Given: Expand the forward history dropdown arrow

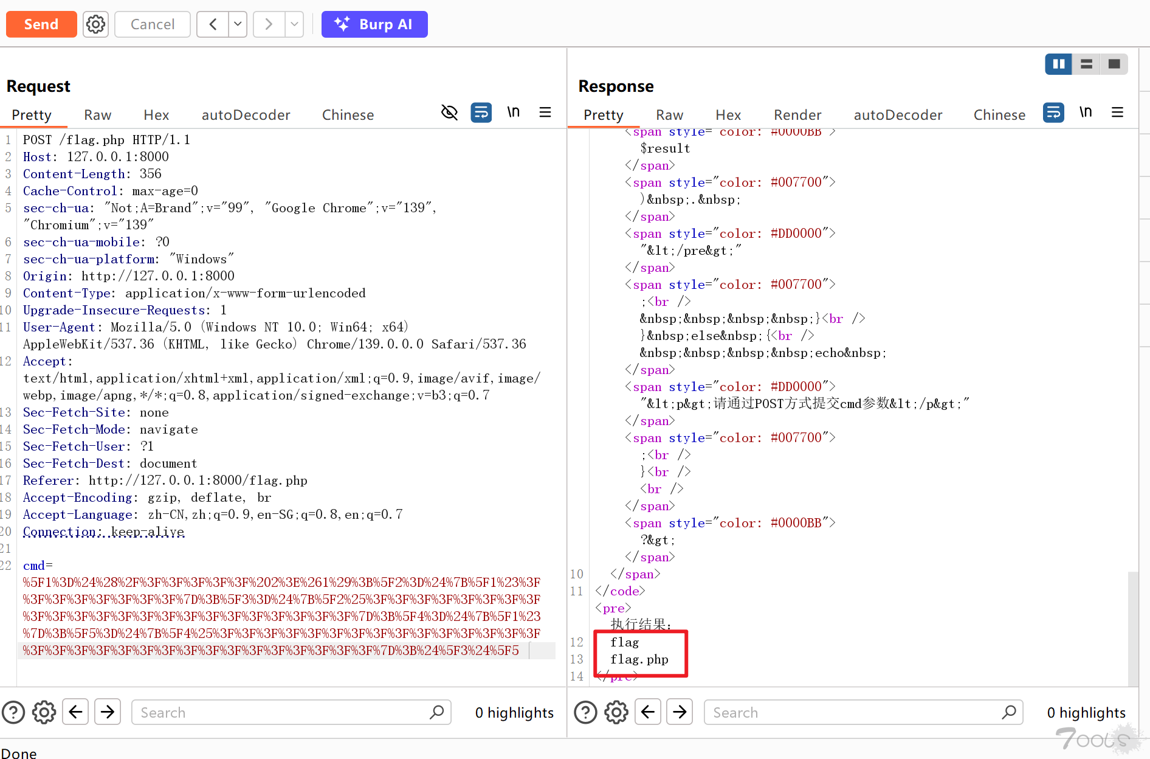Looking at the screenshot, I should tap(294, 24).
